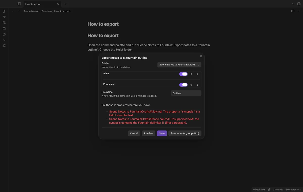Toggle off the Alley note switch
Image resolution: width=303 pixels, height=192 pixels.
(183, 74)
